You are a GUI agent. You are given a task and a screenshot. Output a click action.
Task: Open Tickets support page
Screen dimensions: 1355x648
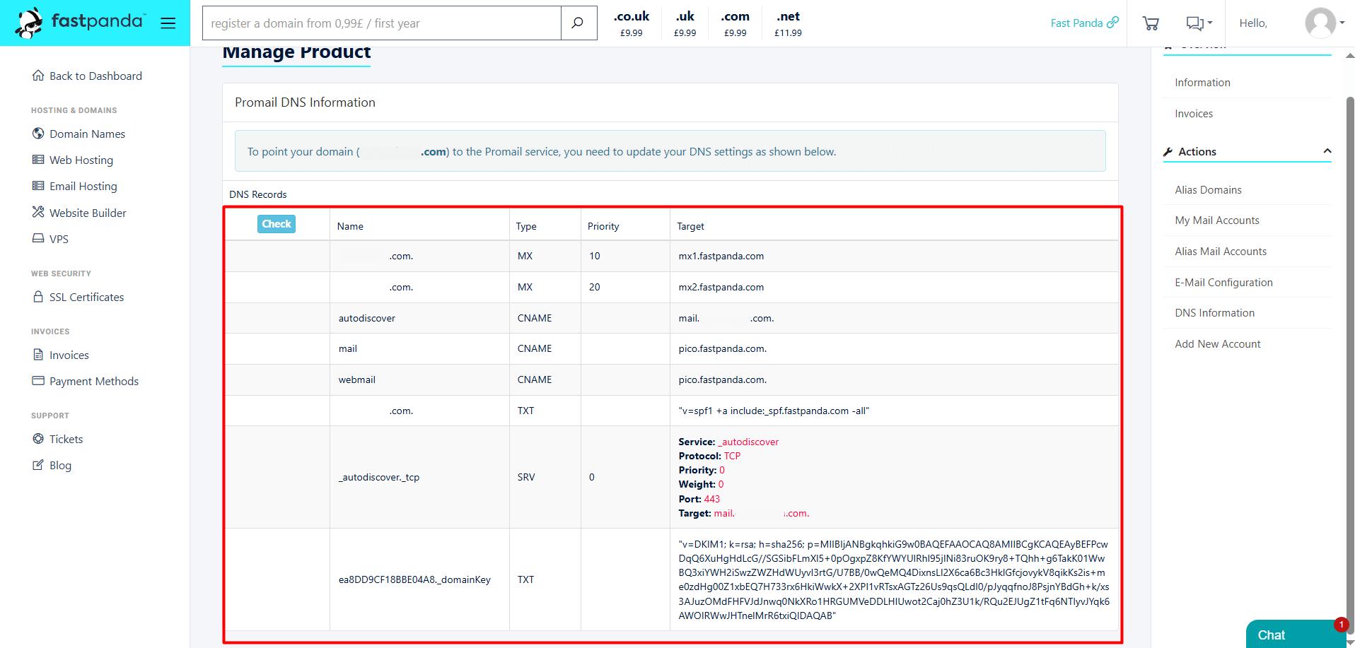click(66, 439)
